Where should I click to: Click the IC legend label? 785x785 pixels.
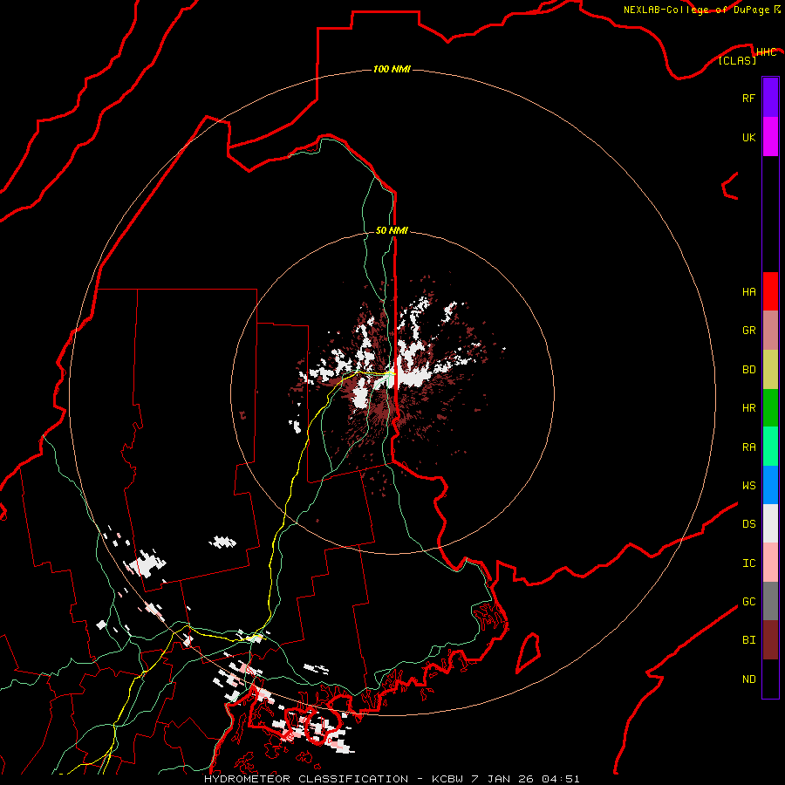click(x=748, y=563)
